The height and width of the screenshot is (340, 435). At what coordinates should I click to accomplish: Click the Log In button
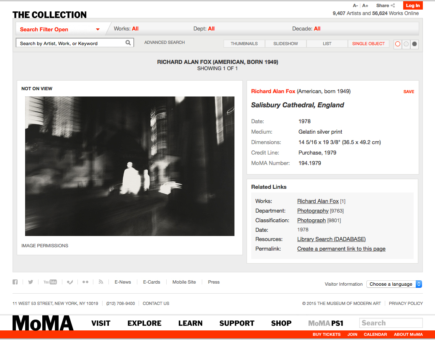tap(413, 5)
